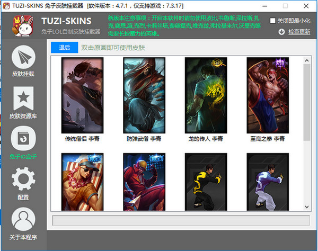Click the 双击原画即可使用皮肤 hint text
The height and width of the screenshot is (251, 318).
(x=113, y=48)
